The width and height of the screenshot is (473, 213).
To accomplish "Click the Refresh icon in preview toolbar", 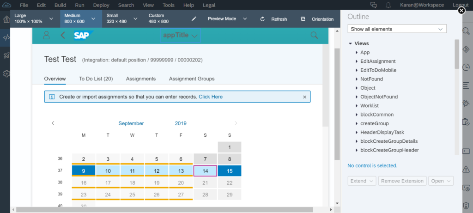I will tap(262, 19).
